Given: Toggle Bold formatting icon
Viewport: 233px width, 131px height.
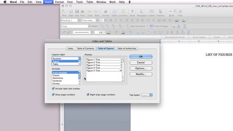Looking at the screenshot, I should click(111, 20).
